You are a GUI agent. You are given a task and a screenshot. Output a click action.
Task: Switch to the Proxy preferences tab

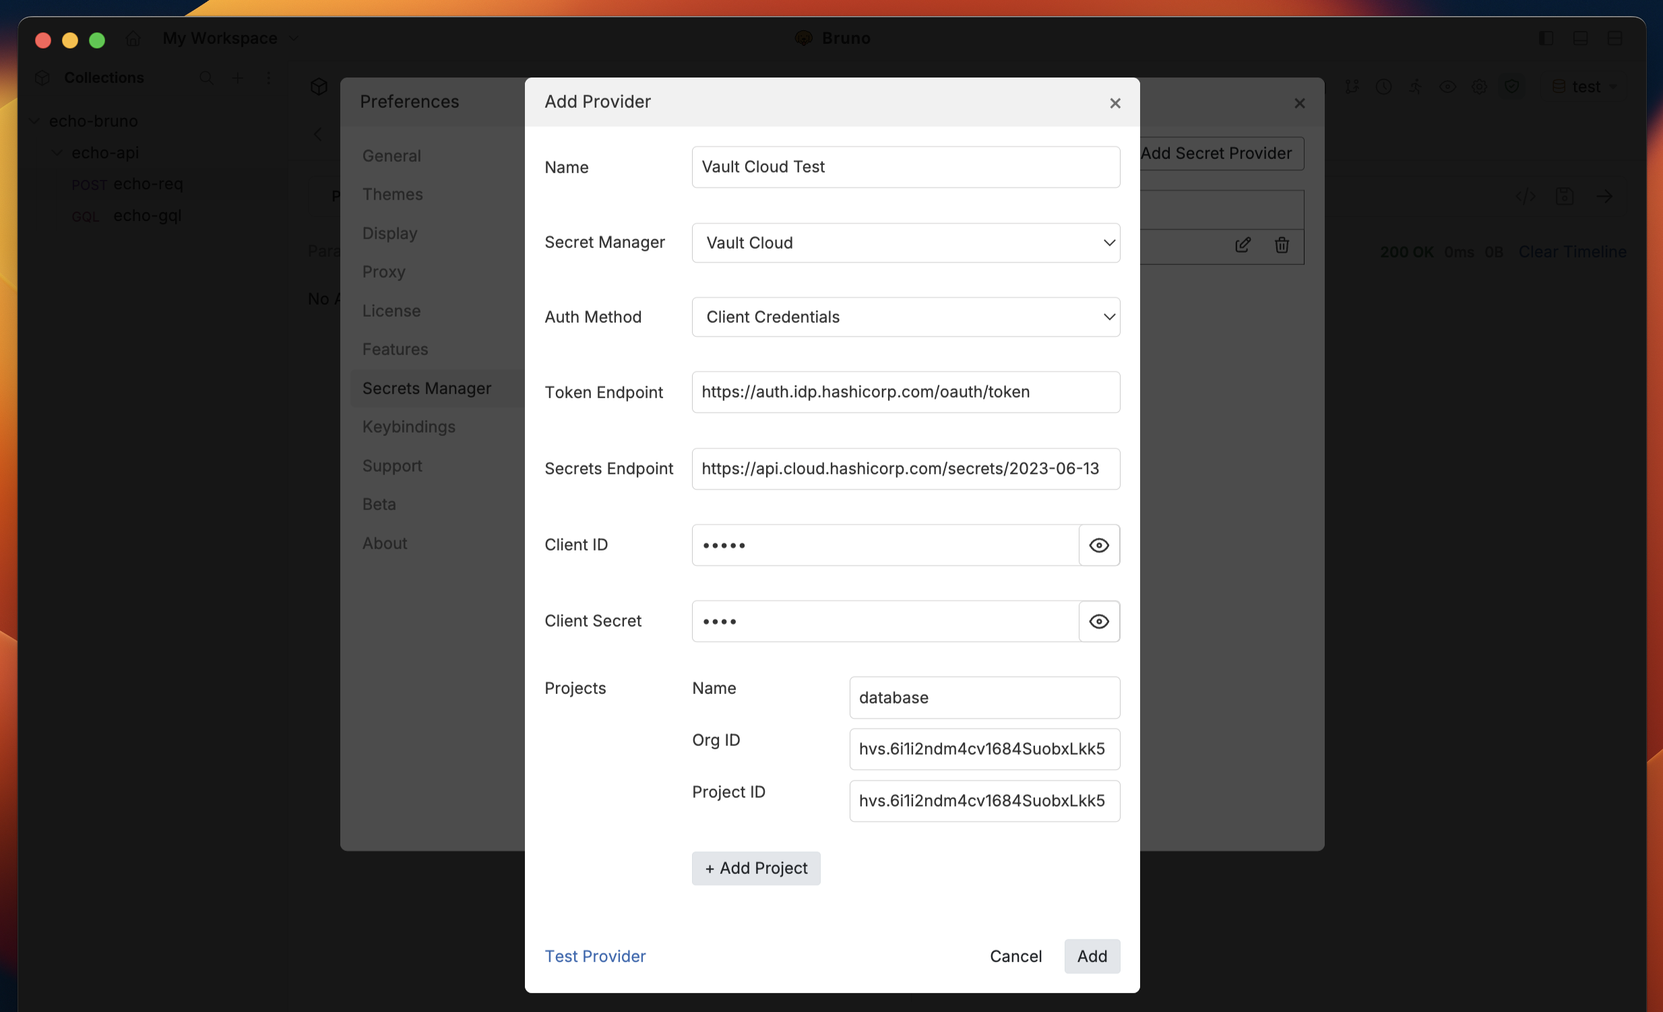pyautogui.click(x=383, y=272)
